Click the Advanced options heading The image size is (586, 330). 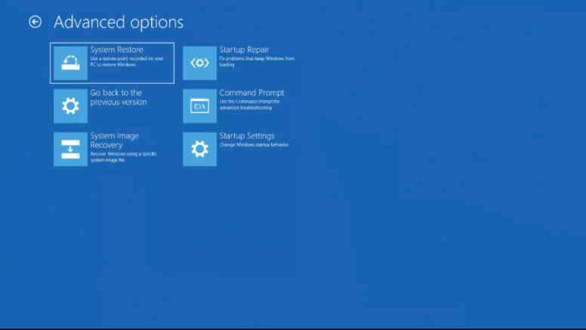pos(119,22)
